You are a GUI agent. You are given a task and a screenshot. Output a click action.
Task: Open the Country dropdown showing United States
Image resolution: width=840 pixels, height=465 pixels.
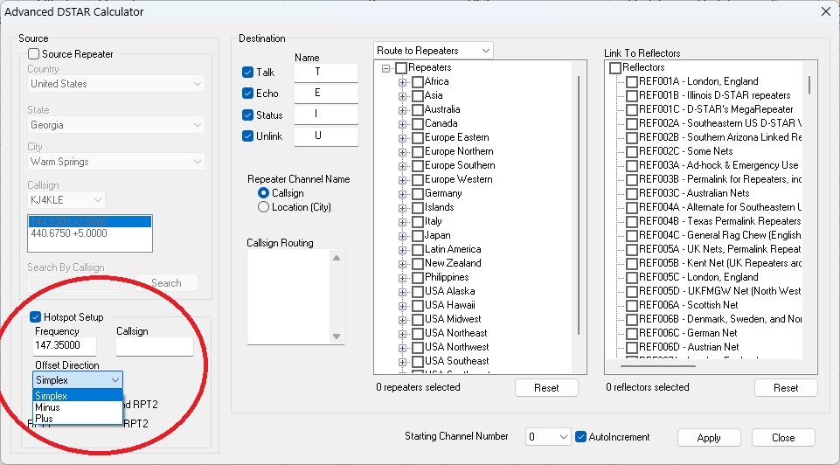tap(115, 84)
